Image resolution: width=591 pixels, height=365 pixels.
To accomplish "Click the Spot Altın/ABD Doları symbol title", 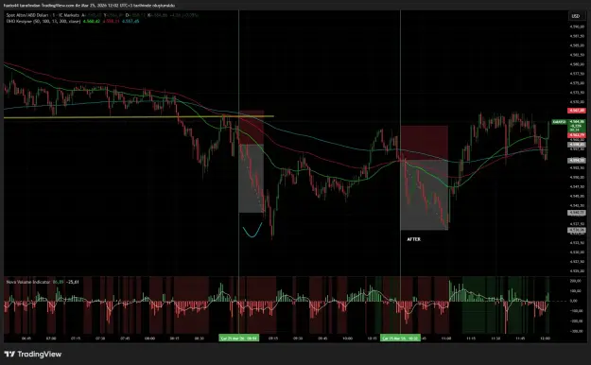I will pos(43,15).
